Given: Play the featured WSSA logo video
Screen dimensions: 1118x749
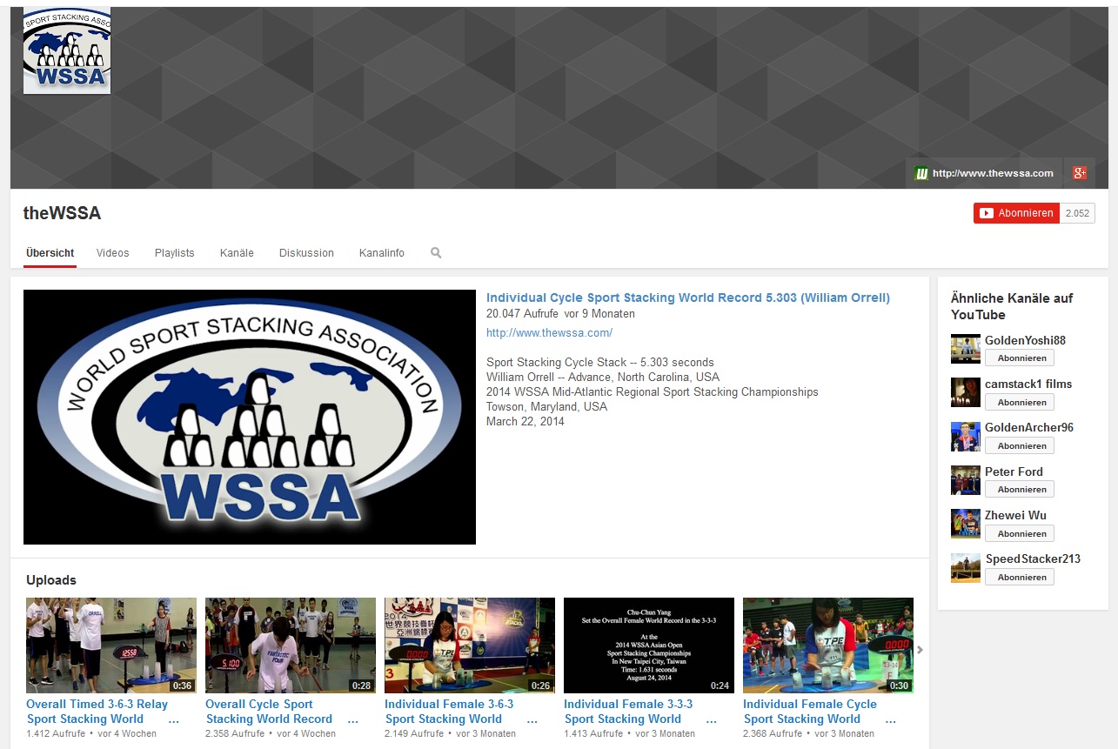Looking at the screenshot, I should [x=250, y=417].
